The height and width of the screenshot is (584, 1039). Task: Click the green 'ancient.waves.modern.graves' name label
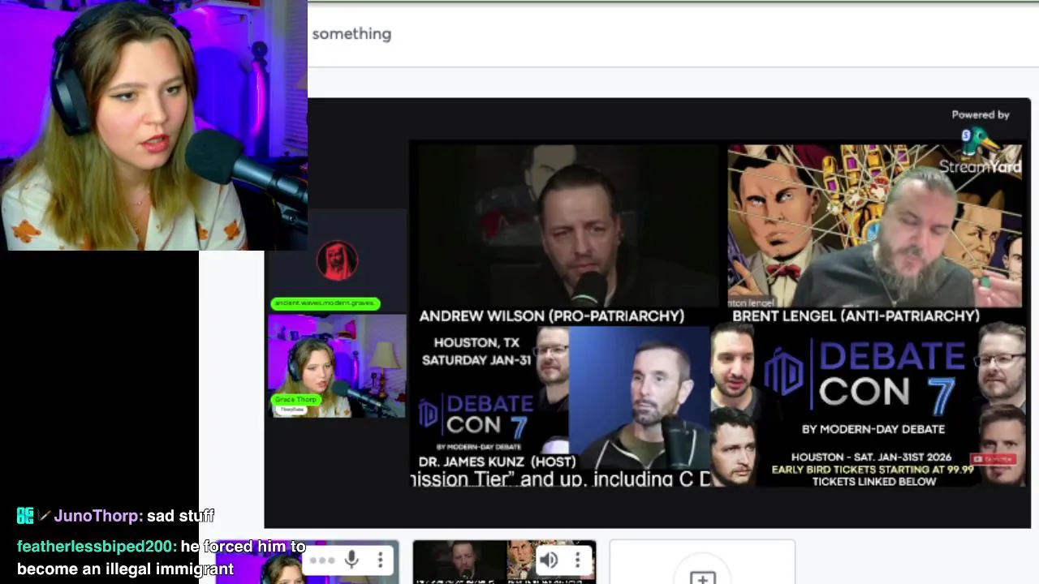pyautogui.click(x=325, y=303)
